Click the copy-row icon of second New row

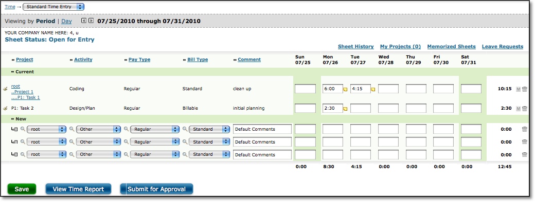click(x=14, y=142)
